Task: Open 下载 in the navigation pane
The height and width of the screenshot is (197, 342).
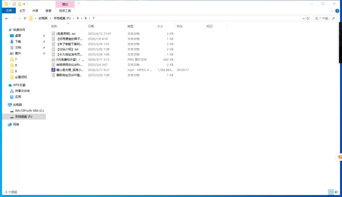Action: pyautogui.click(x=18, y=41)
